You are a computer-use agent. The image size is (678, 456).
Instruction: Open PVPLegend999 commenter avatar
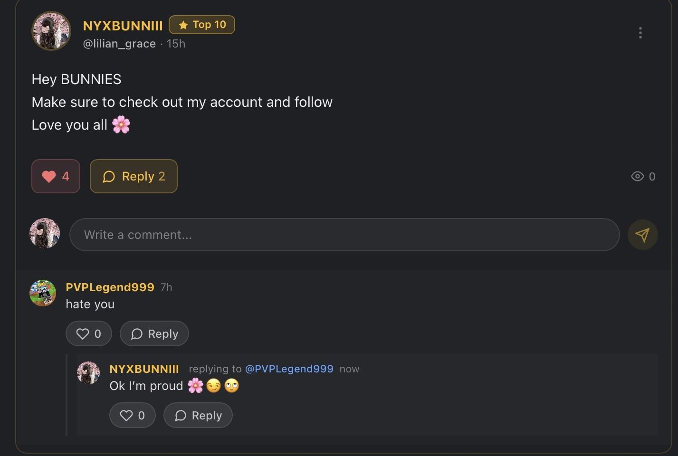pyautogui.click(x=43, y=293)
